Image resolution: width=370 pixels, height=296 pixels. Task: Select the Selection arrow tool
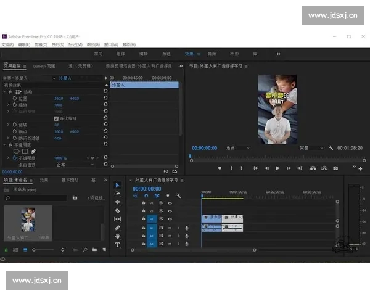[x=117, y=185]
